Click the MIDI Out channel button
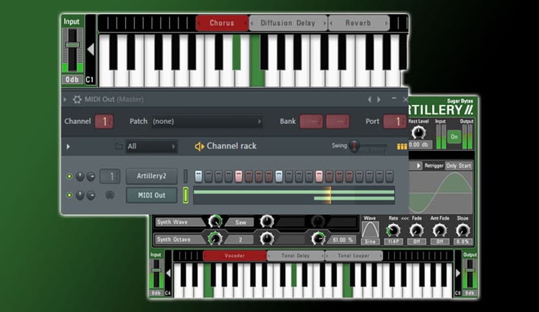Screen dimensions: 539x312 (152, 195)
